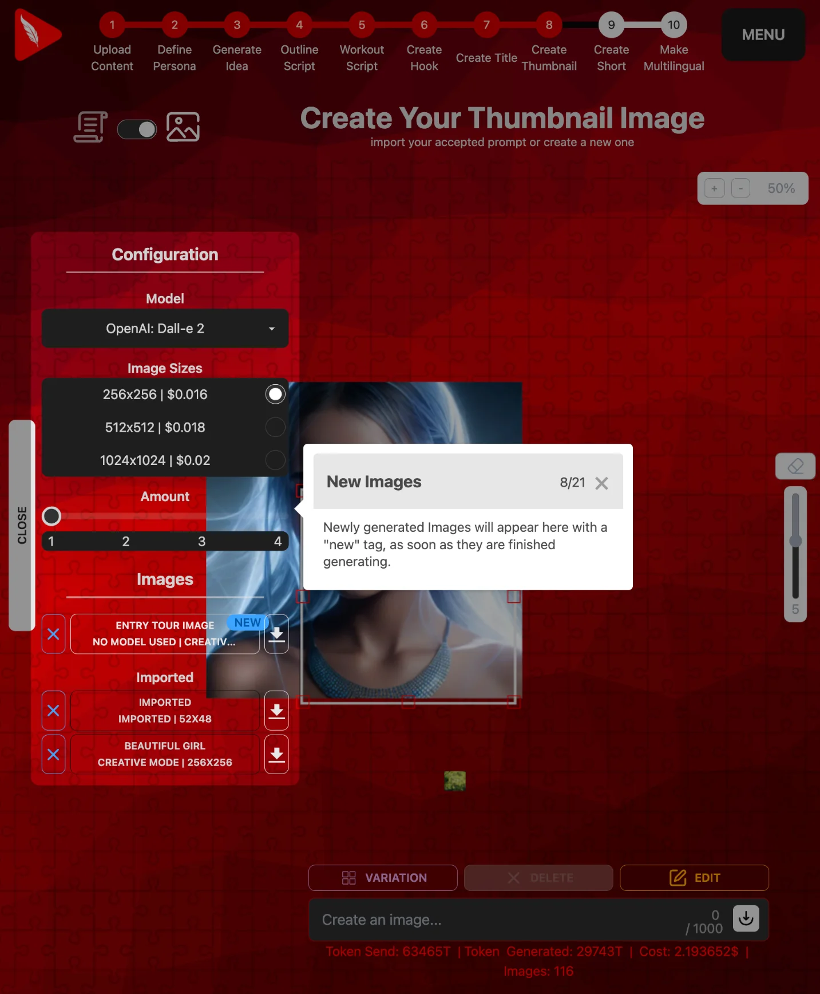Go to step 10 Make Multilingual
Image resolution: width=820 pixels, height=994 pixels.
click(674, 25)
